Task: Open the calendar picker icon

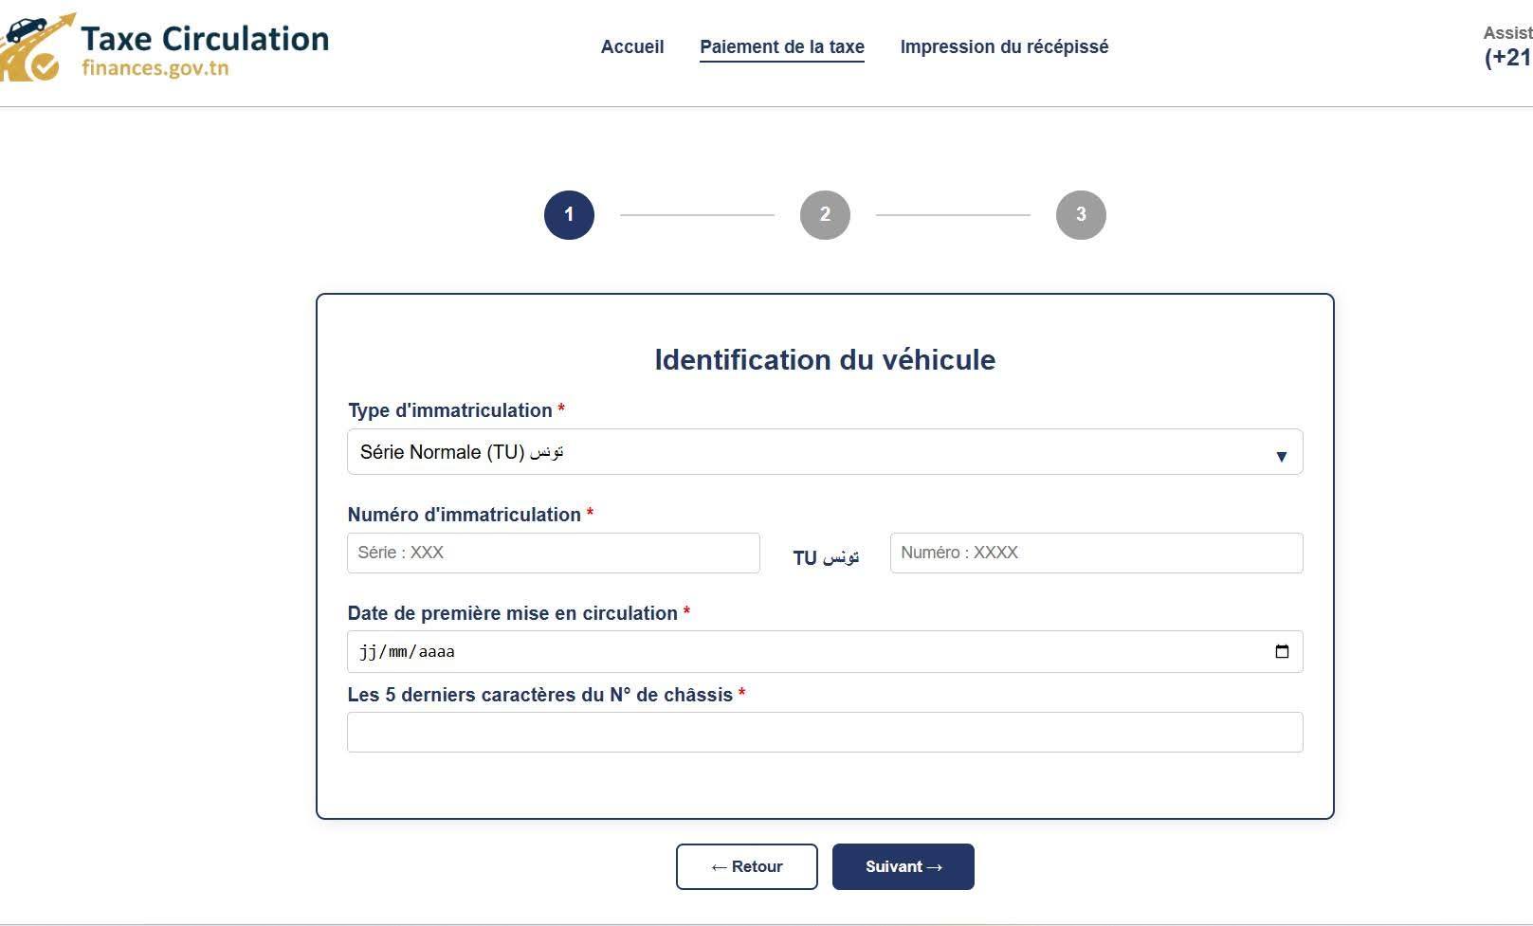Action: point(1282,651)
